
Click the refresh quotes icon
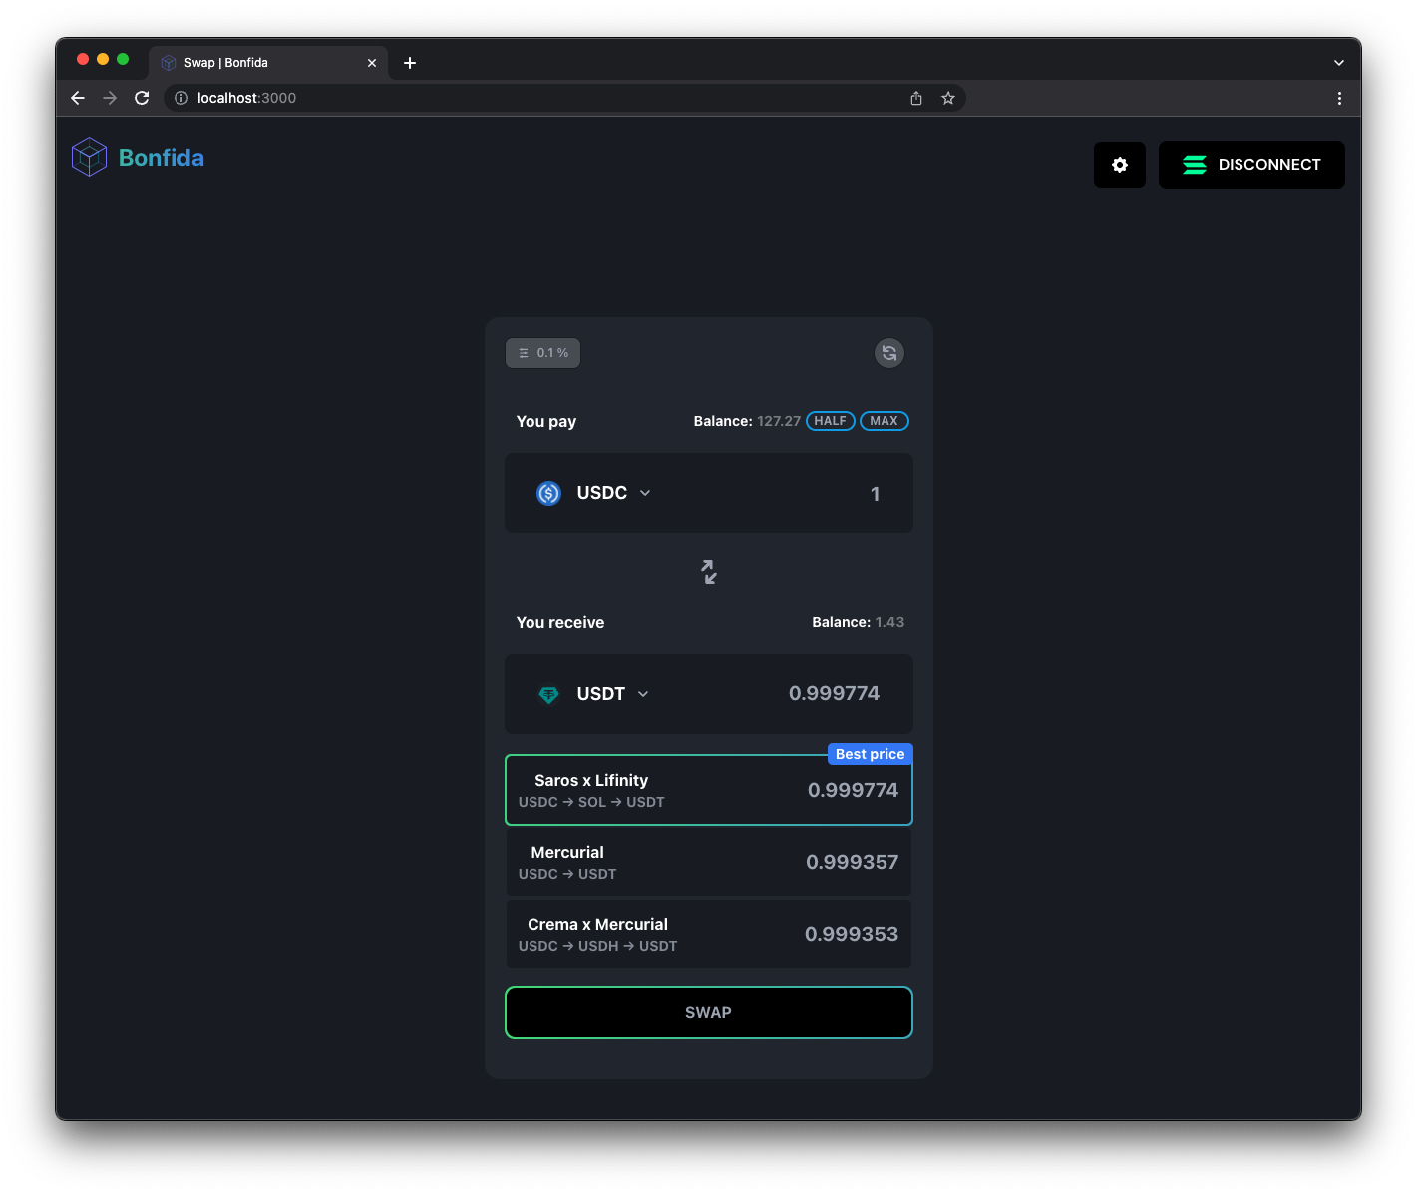(x=889, y=353)
